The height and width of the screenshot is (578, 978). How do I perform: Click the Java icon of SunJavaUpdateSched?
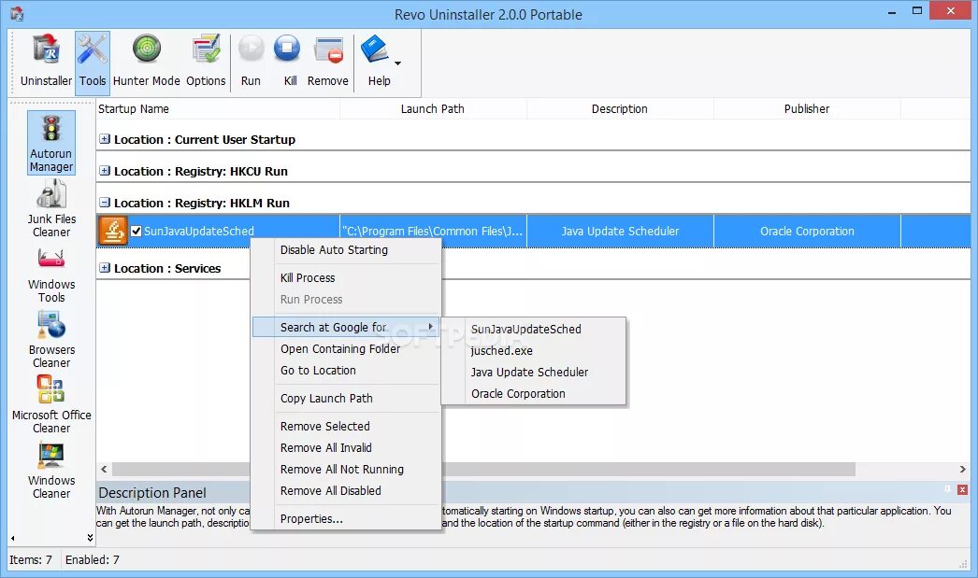point(113,231)
